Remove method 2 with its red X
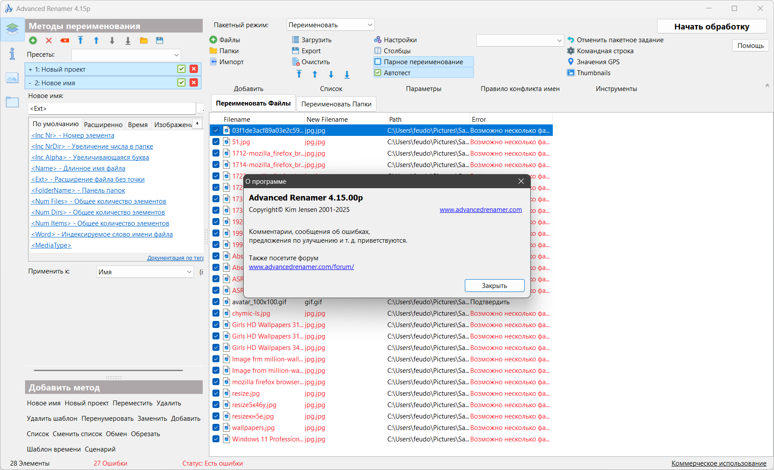This screenshot has height=470, width=774. tap(193, 83)
